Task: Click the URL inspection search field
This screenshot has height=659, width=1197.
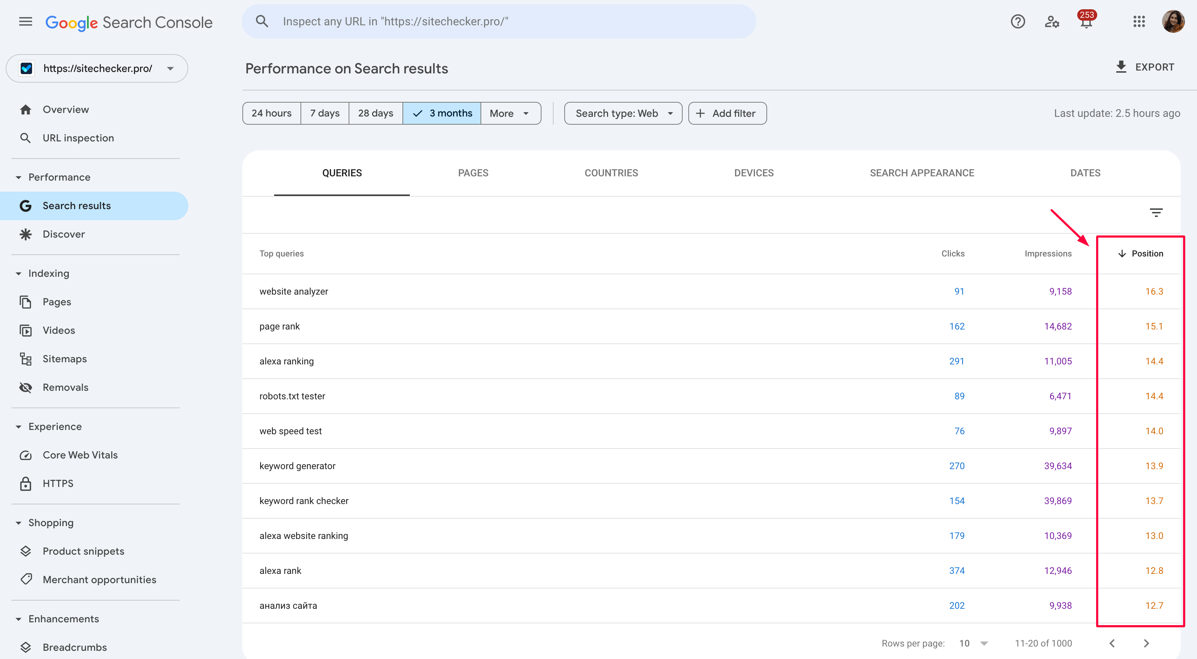Action: click(499, 21)
